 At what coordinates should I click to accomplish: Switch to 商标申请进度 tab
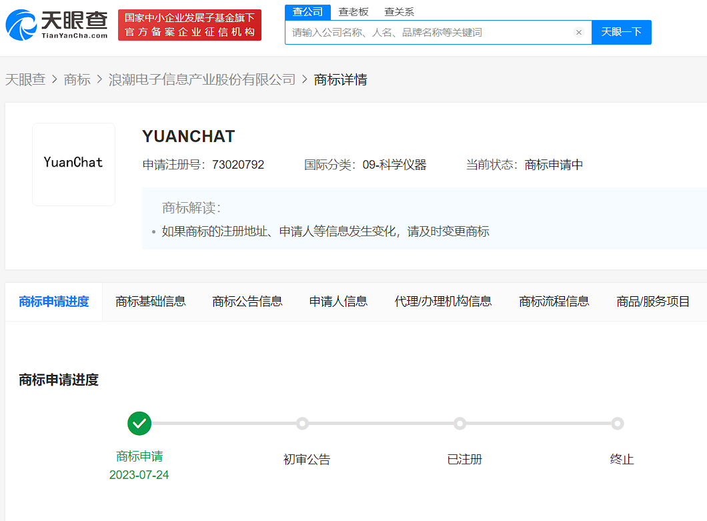54,302
